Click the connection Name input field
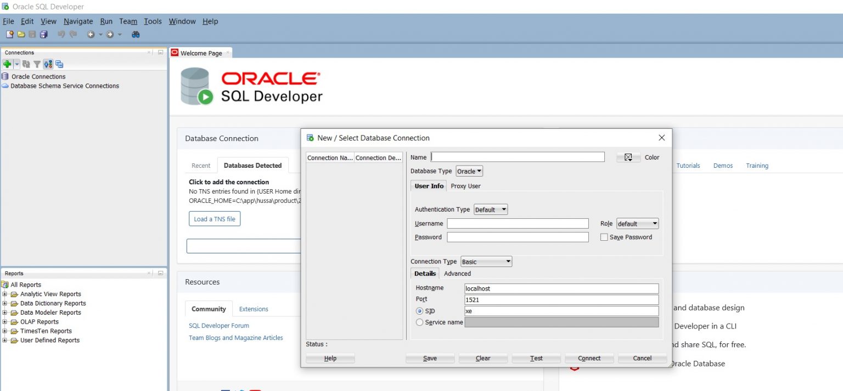The width and height of the screenshot is (843, 391). pyautogui.click(x=518, y=157)
